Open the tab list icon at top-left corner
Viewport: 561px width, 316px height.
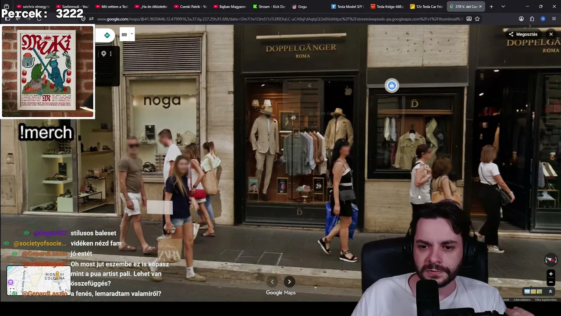click(x=6, y=7)
